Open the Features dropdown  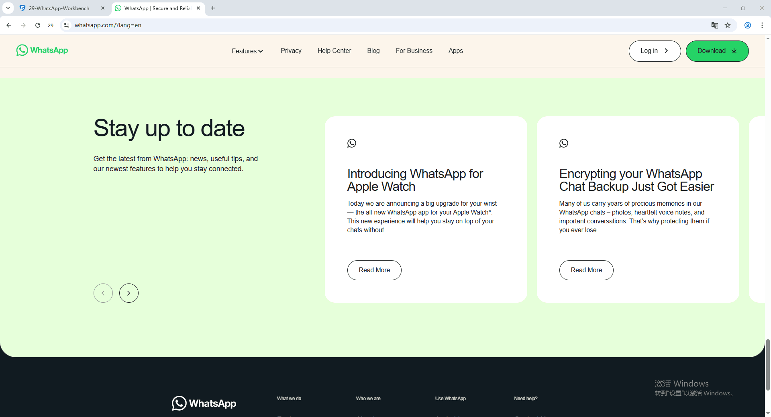[247, 51]
